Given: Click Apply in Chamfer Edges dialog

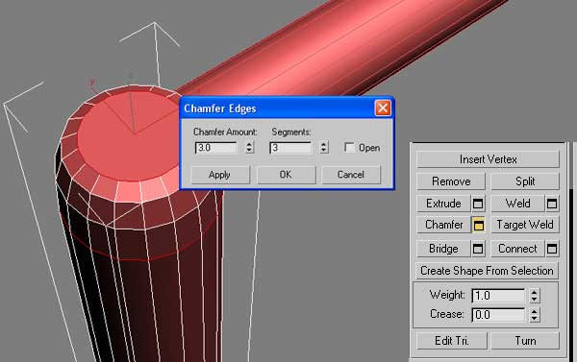Looking at the screenshot, I should (220, 175).
